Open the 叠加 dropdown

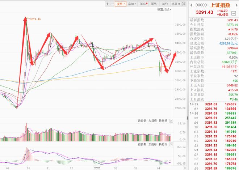click(132, 4)
